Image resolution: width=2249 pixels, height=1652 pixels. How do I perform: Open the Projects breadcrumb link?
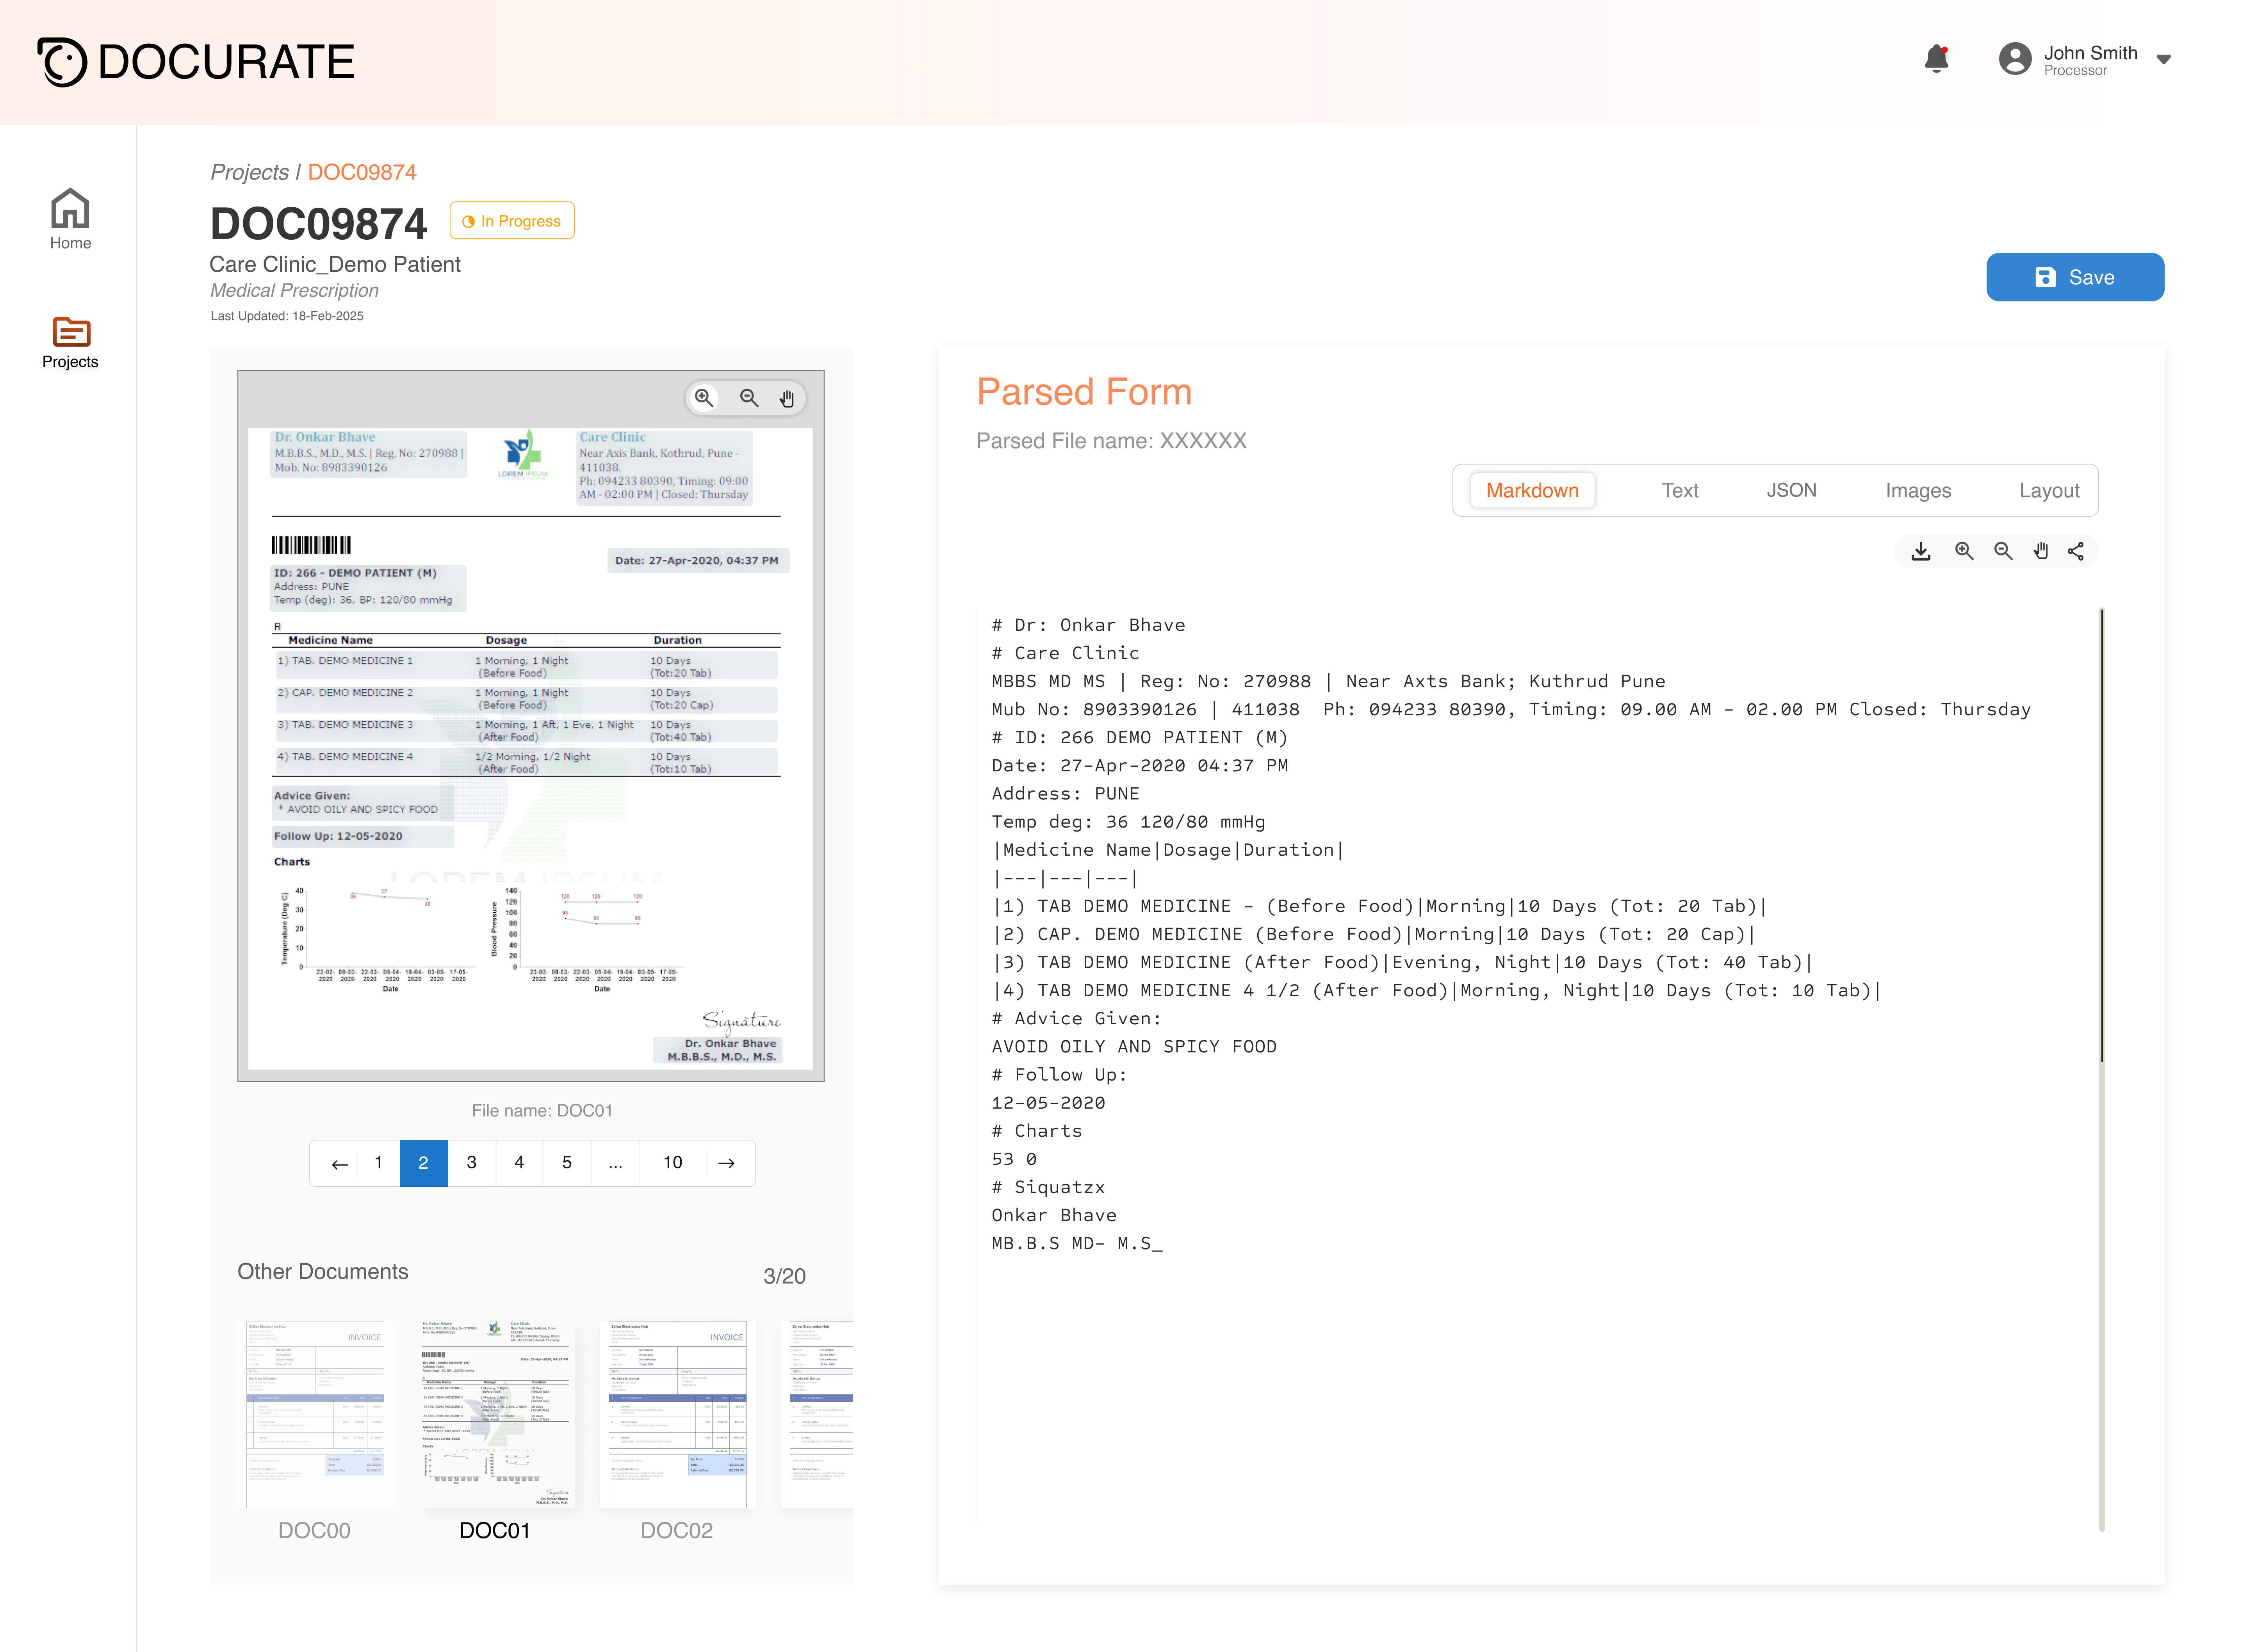click(250, 172)
